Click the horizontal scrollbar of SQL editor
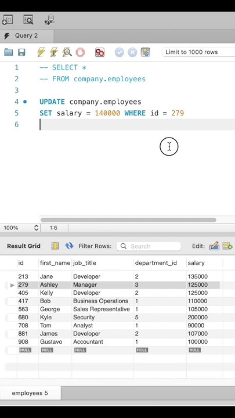This screenshot has height=418, width=235. point(128,220)
